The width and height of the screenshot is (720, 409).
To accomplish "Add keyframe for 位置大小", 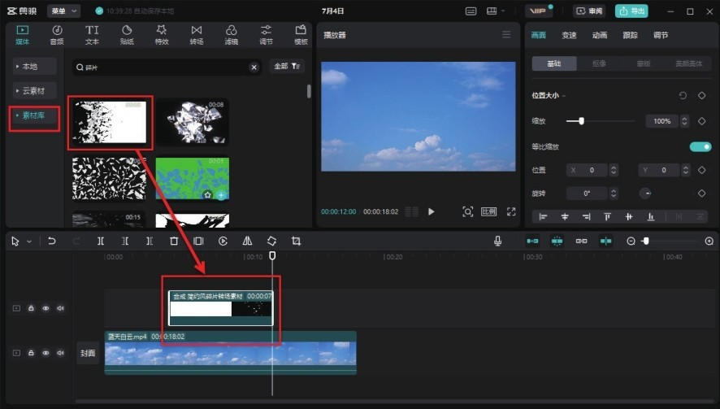I will (701, 96).
